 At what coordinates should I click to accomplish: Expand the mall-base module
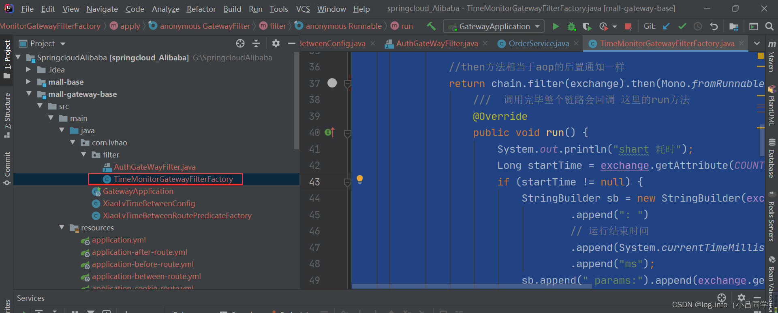(28, 82)
